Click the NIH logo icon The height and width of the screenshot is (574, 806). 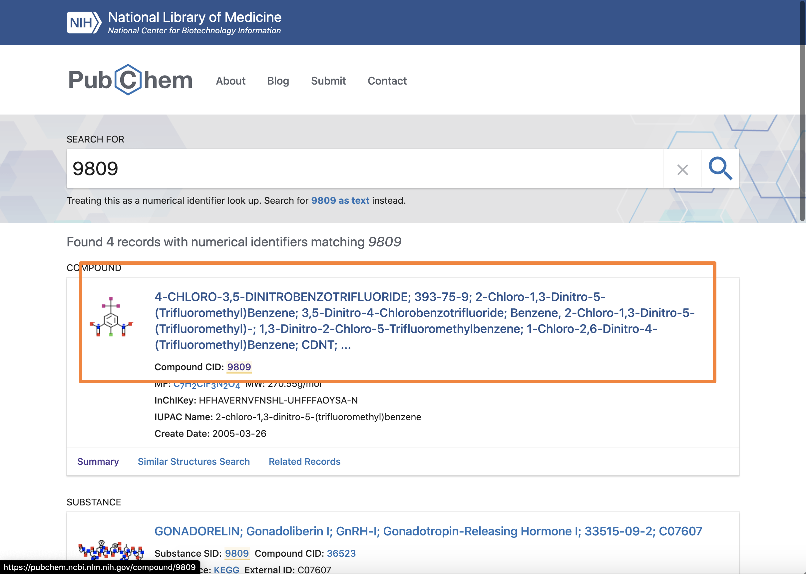84,23
